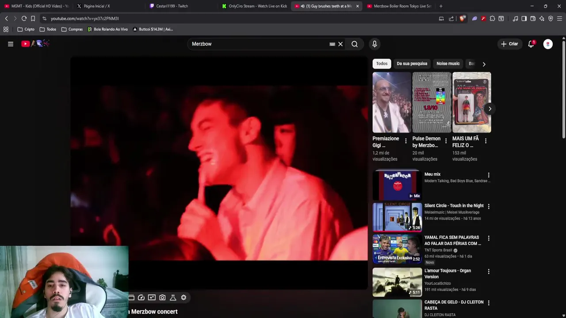
Task: Reload the page
Action: point(24,19)
